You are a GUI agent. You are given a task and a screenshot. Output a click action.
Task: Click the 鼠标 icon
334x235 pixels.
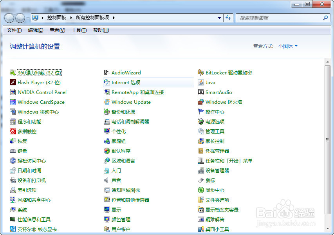tap(200, 181)
